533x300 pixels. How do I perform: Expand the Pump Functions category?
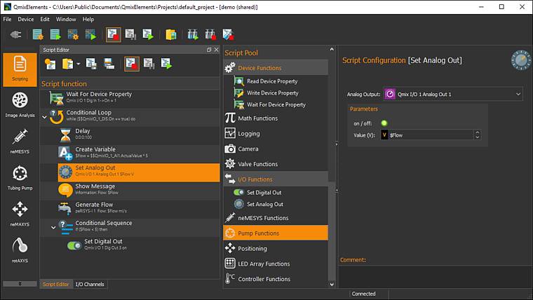coord(257,233)
